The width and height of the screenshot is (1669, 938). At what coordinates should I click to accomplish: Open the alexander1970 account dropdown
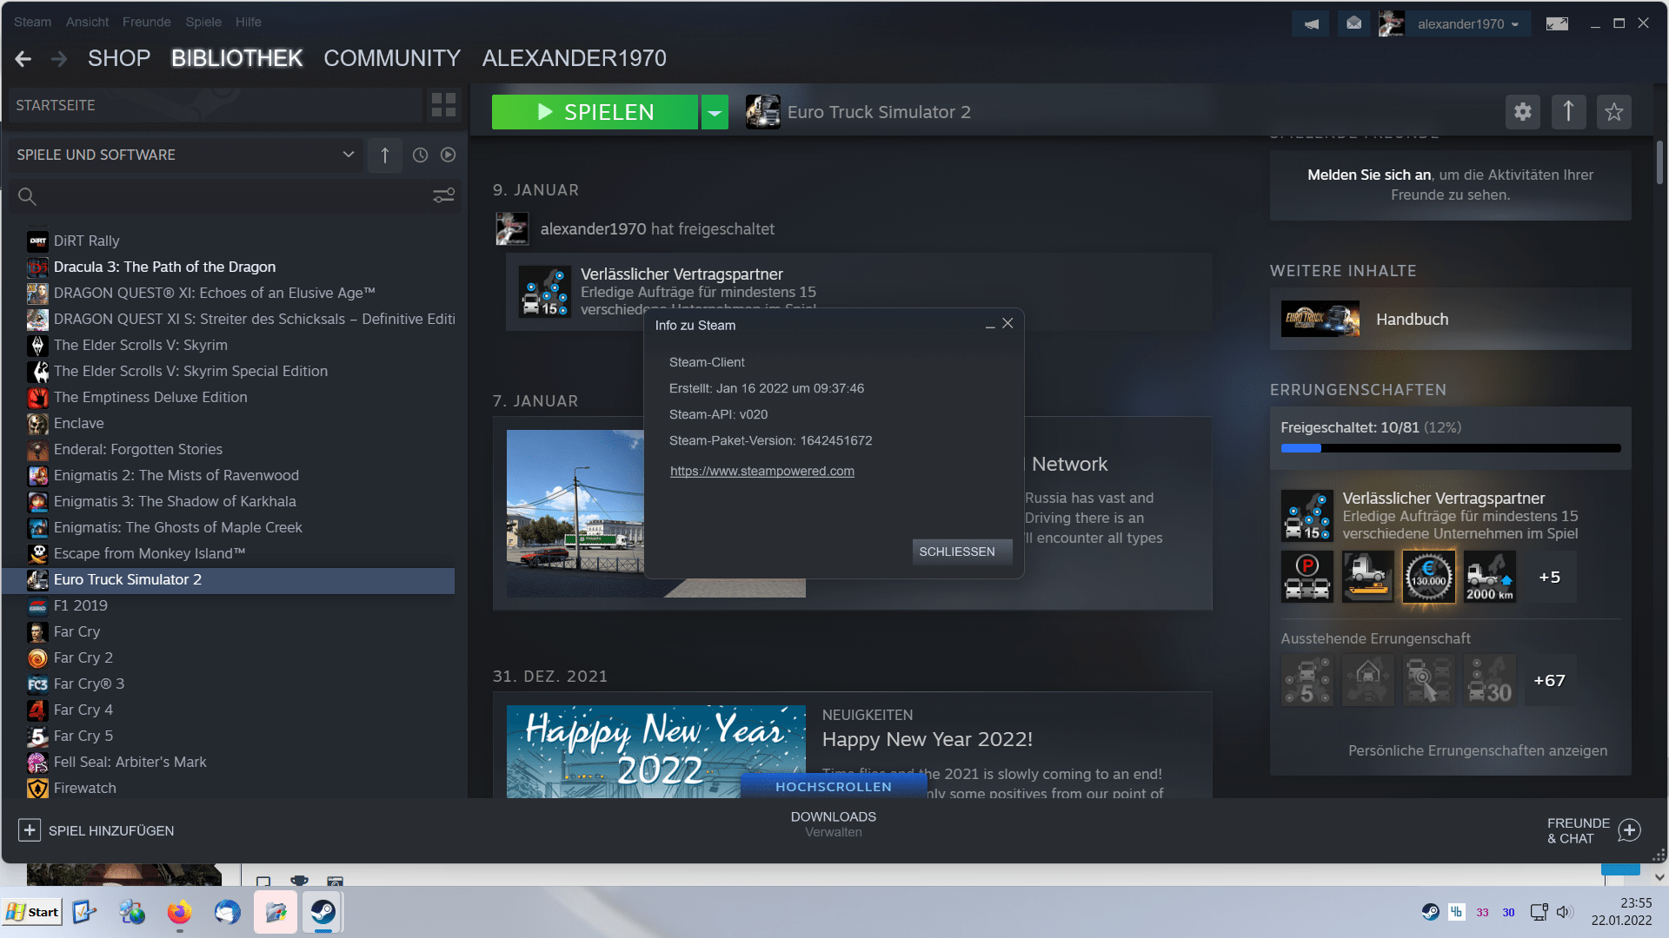1468,23
